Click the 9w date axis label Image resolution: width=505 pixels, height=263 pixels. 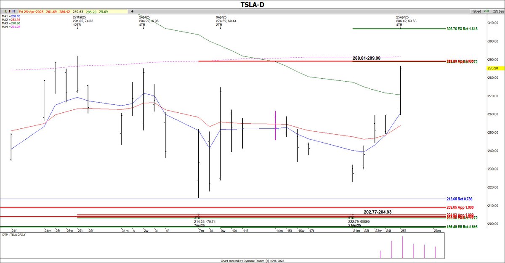point(223,231)
